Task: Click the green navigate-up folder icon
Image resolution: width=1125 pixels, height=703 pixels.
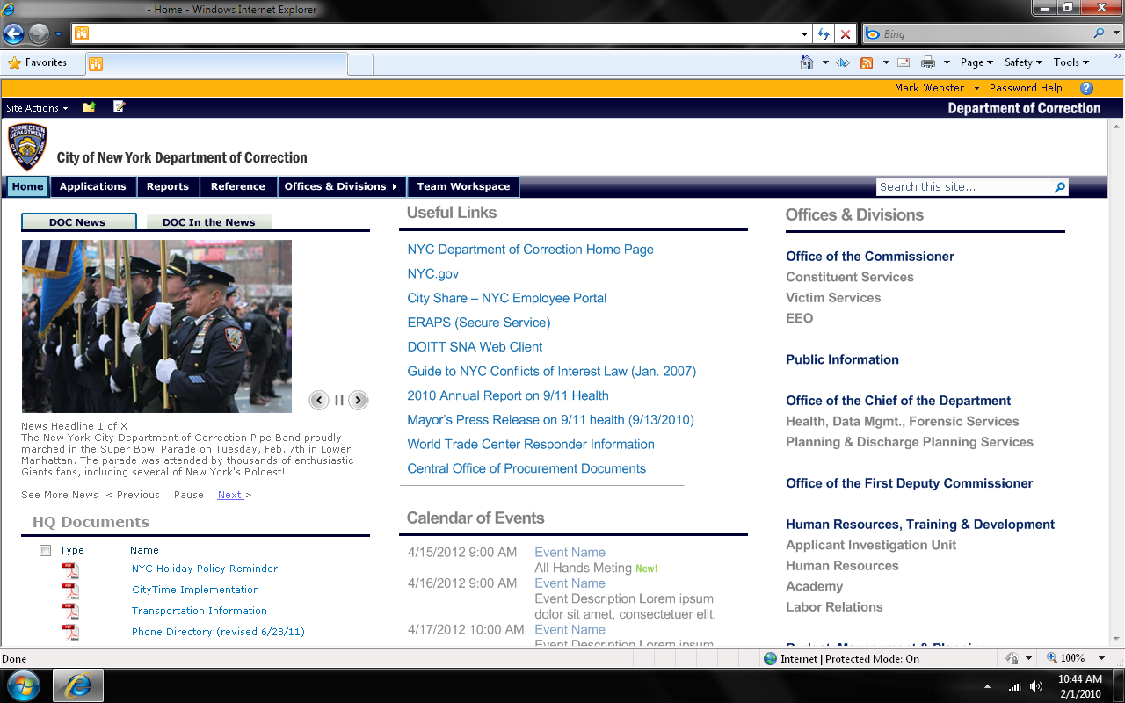Action: tap(89, 107)
